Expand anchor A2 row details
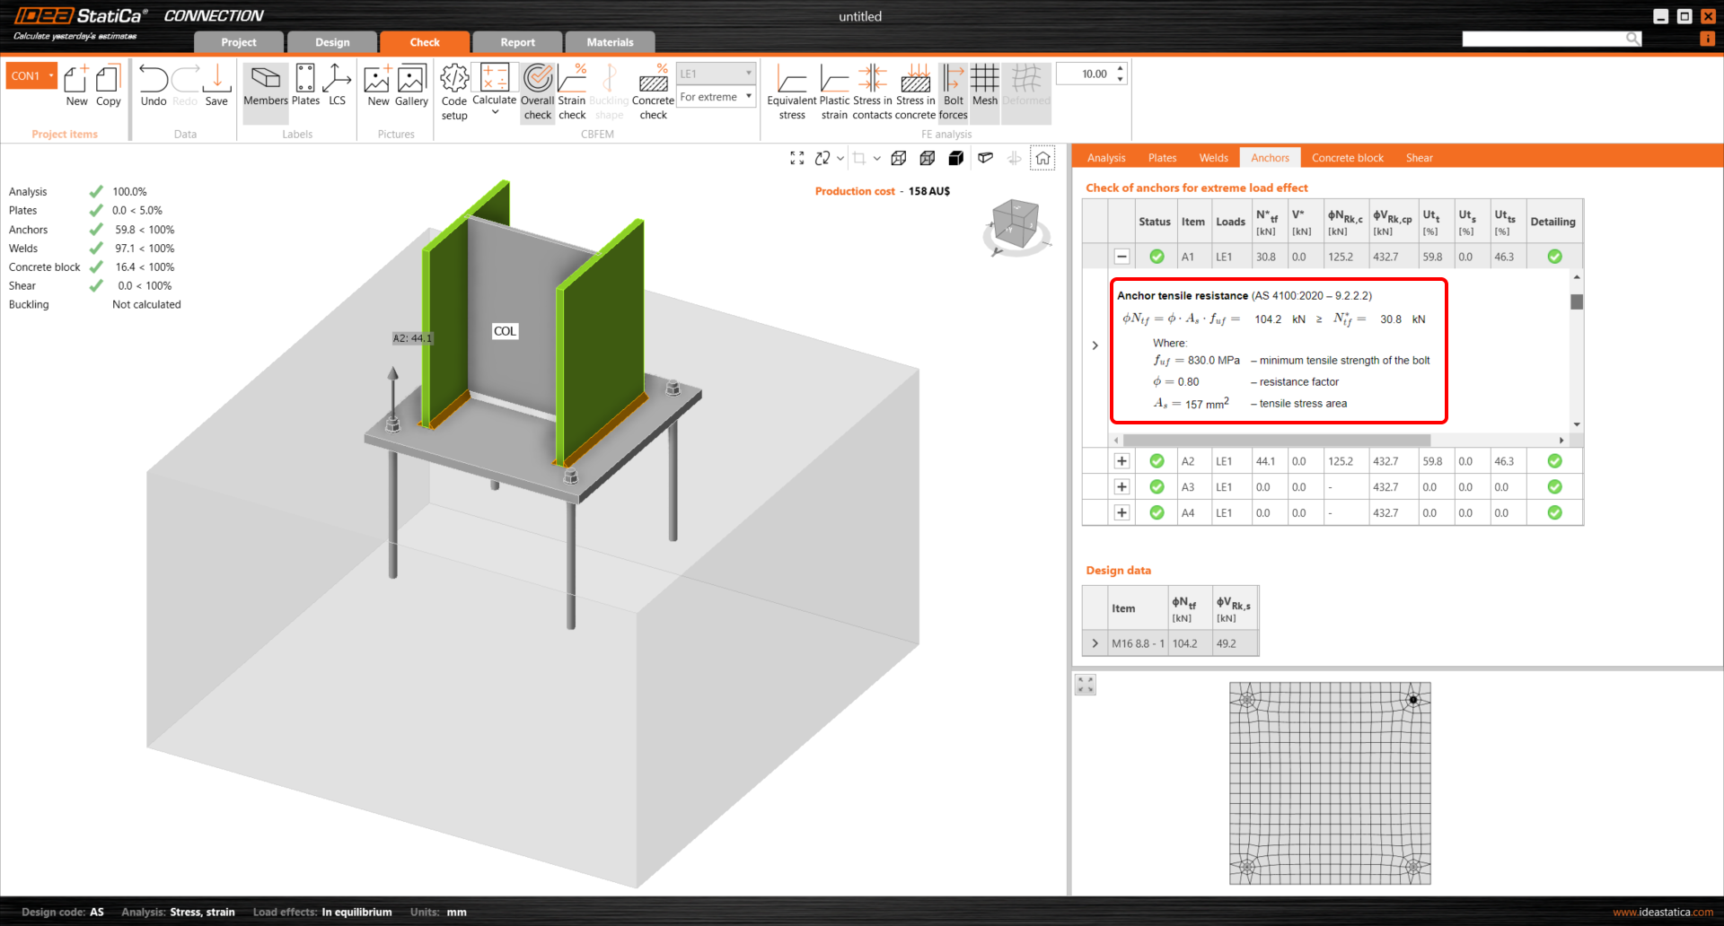 (1121, 461)
